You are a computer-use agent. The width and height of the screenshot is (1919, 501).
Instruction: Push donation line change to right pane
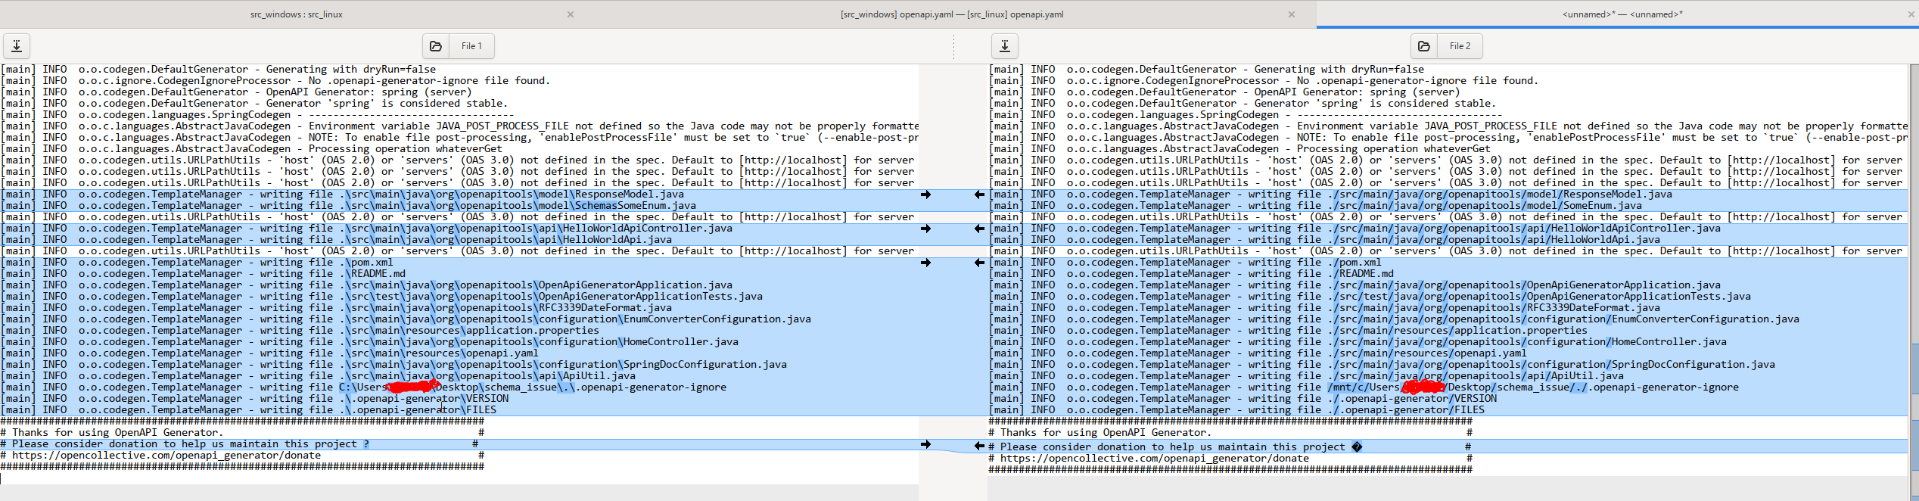(x=925, y=444)
